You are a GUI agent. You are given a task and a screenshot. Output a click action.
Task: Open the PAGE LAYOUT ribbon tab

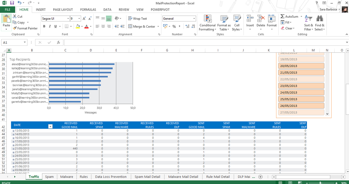point(62,10)
